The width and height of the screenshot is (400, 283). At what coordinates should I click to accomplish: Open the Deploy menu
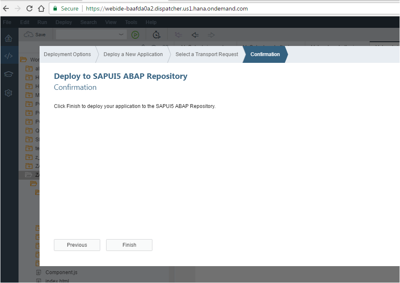pos(64,22)
